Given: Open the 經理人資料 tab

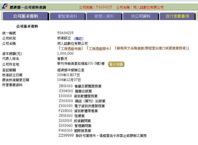Looking at the screenshot, I should click(x=104, y=16).
